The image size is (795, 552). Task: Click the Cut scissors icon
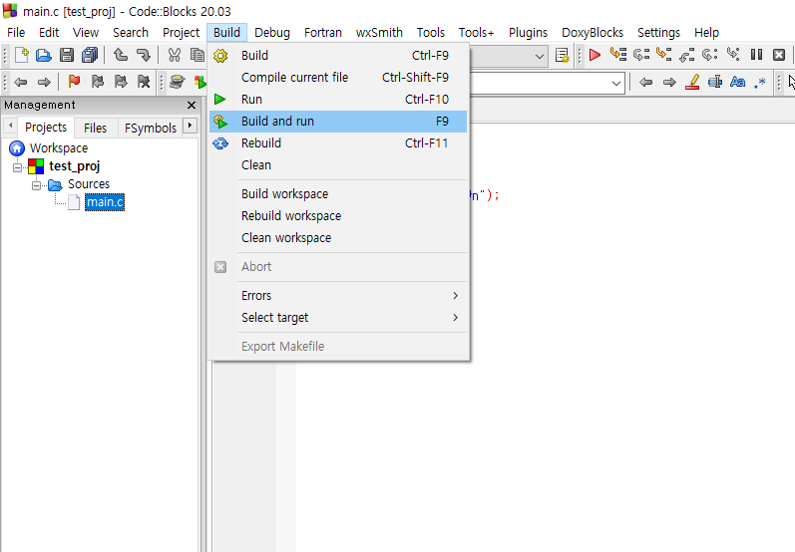(x=174, y=55)
